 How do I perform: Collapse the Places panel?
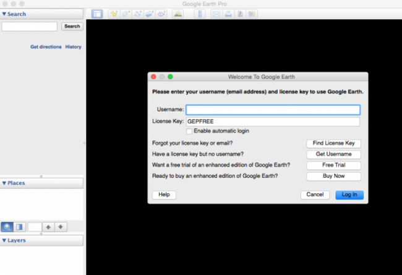pyautogui.click(x=4, y=183)
